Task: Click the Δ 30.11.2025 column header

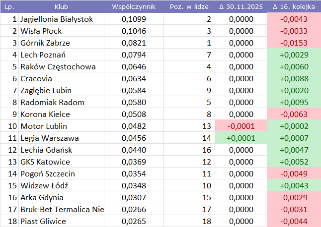Action: click(x=241, y=7)
